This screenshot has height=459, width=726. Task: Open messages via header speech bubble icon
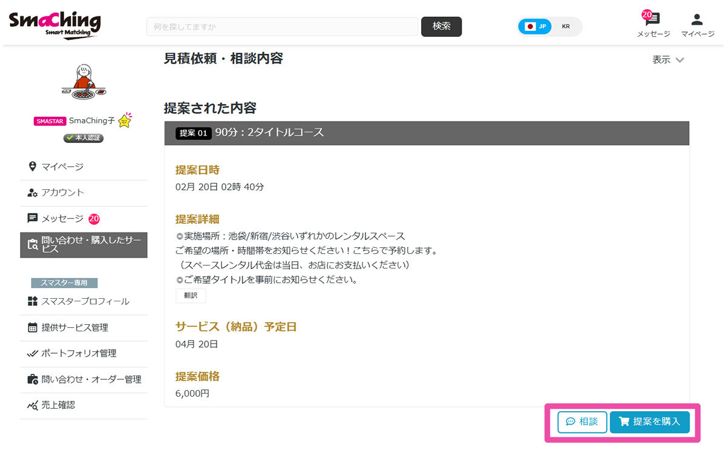pyautogui.click(x=653, y=20)
